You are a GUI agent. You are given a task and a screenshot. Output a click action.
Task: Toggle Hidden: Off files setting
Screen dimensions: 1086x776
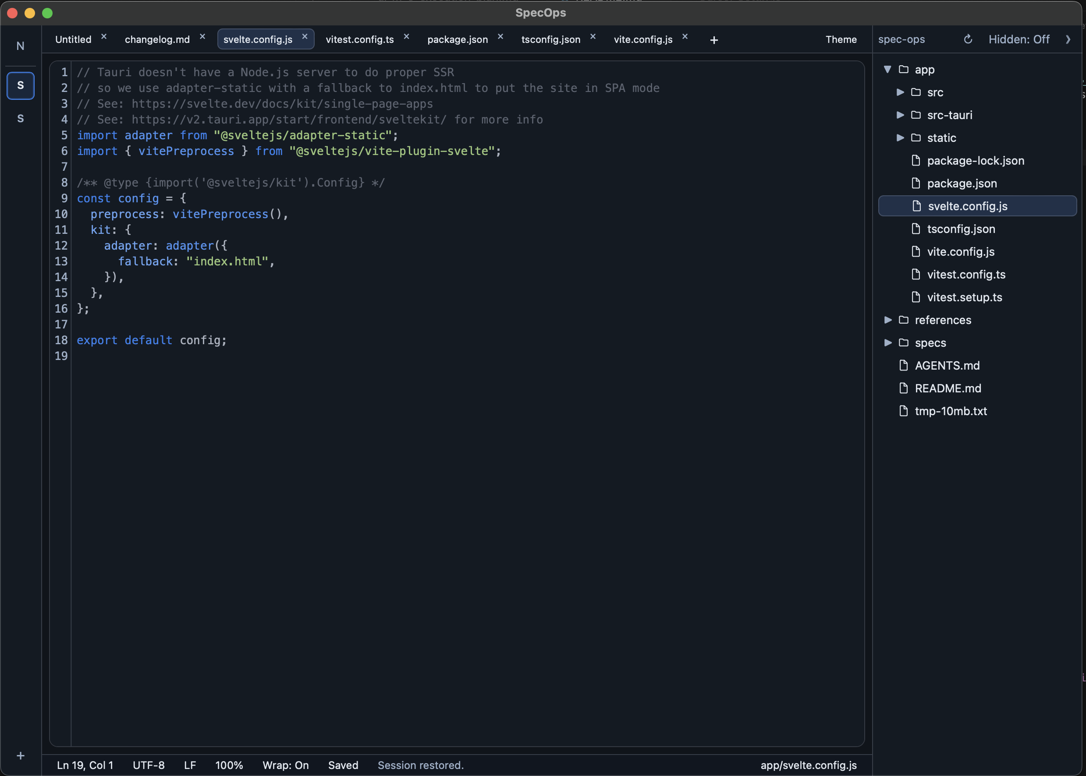(x=1019, y=39)
